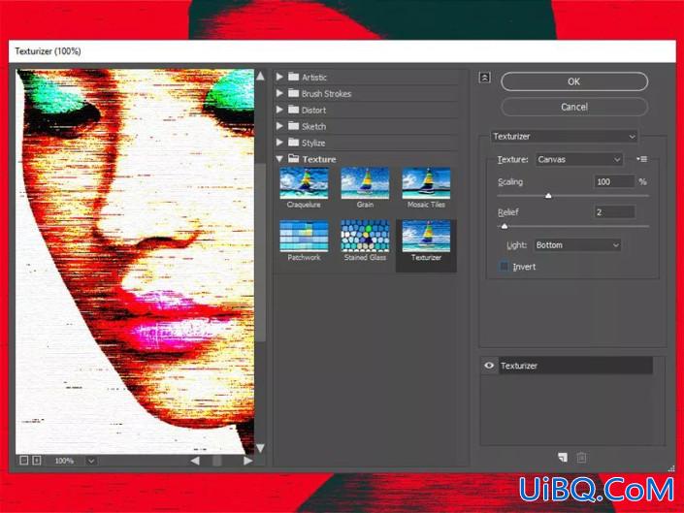
Task: Click the Scaling slider handle
Action: (548, 196)
